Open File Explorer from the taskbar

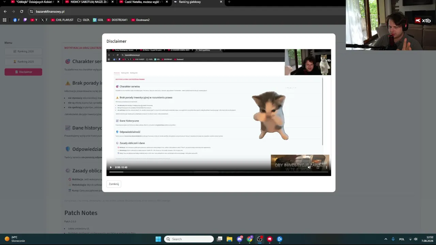pos(230,239)
